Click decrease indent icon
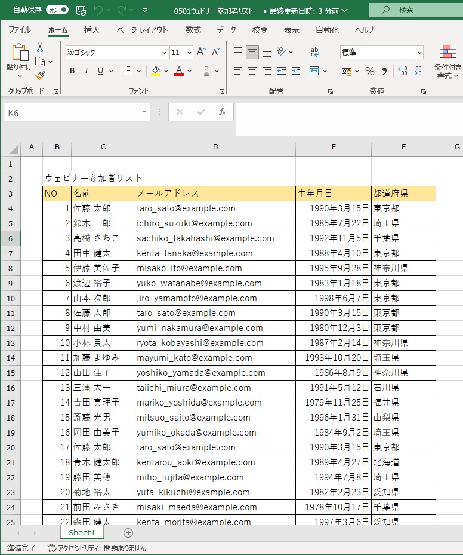463x555 pixels. (282, 71)
